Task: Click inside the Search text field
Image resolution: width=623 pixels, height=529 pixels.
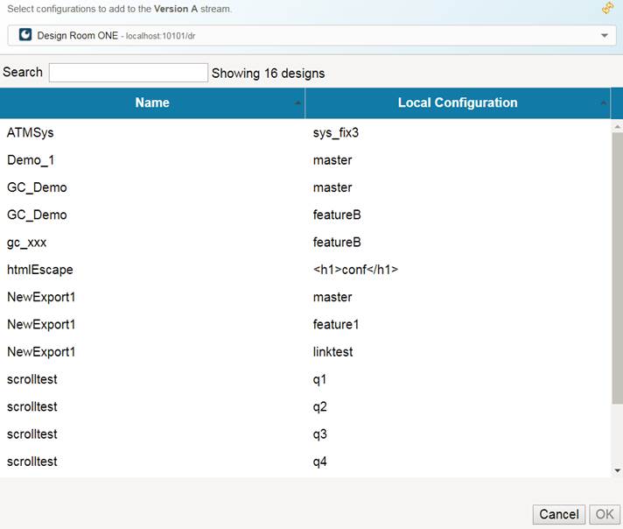Action: click(128, 73)
